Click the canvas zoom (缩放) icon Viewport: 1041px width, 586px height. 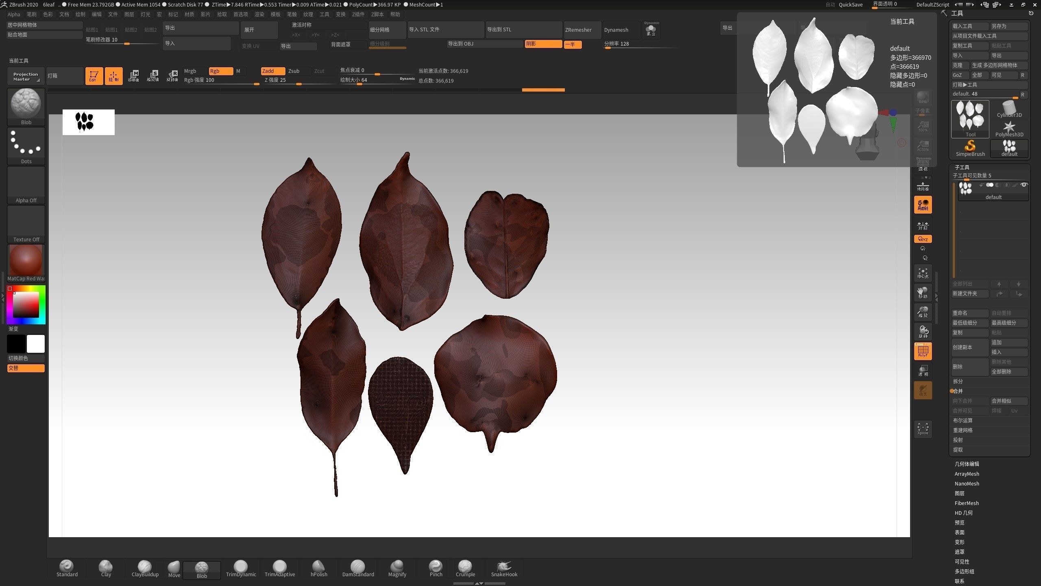point(923,312)
